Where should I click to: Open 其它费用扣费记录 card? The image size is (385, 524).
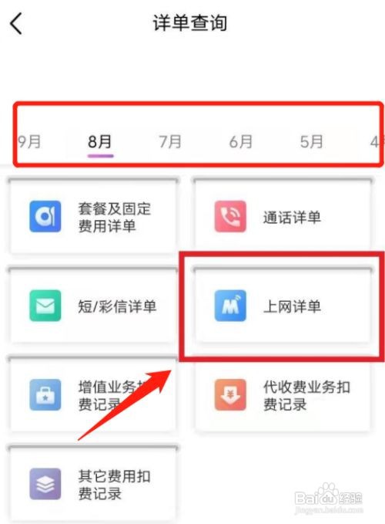93,484
